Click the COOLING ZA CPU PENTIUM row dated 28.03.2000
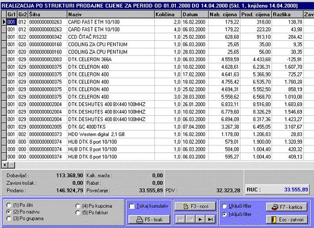 (x=158, y=52)
